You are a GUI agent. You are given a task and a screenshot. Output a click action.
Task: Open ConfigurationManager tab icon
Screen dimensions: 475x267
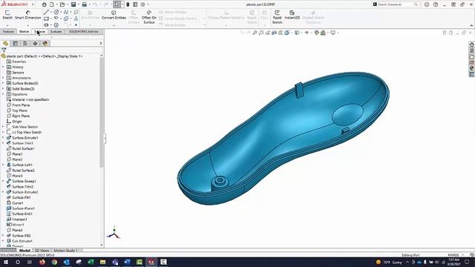coord(25,43)
